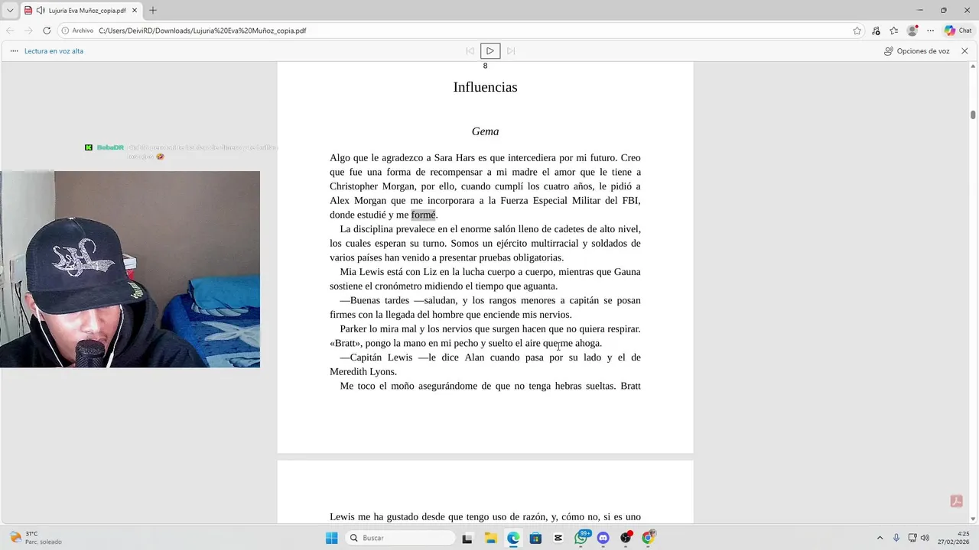
Task: Go back to the previous page
Action: (x=10, y=31)
